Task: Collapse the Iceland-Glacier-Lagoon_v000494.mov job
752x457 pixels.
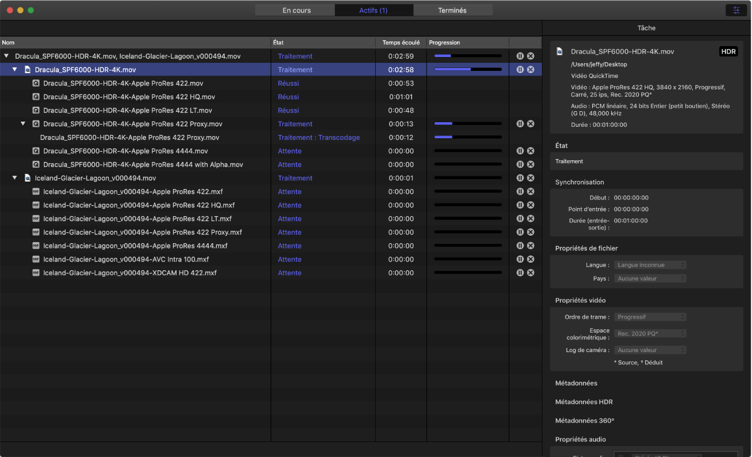Action: tap(15, 178)
